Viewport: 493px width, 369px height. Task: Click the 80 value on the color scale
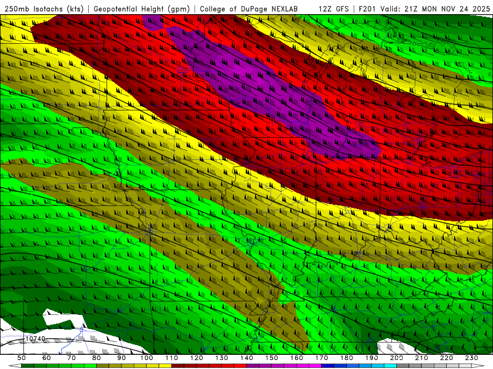pyautogui.click(x=96, y=358)
